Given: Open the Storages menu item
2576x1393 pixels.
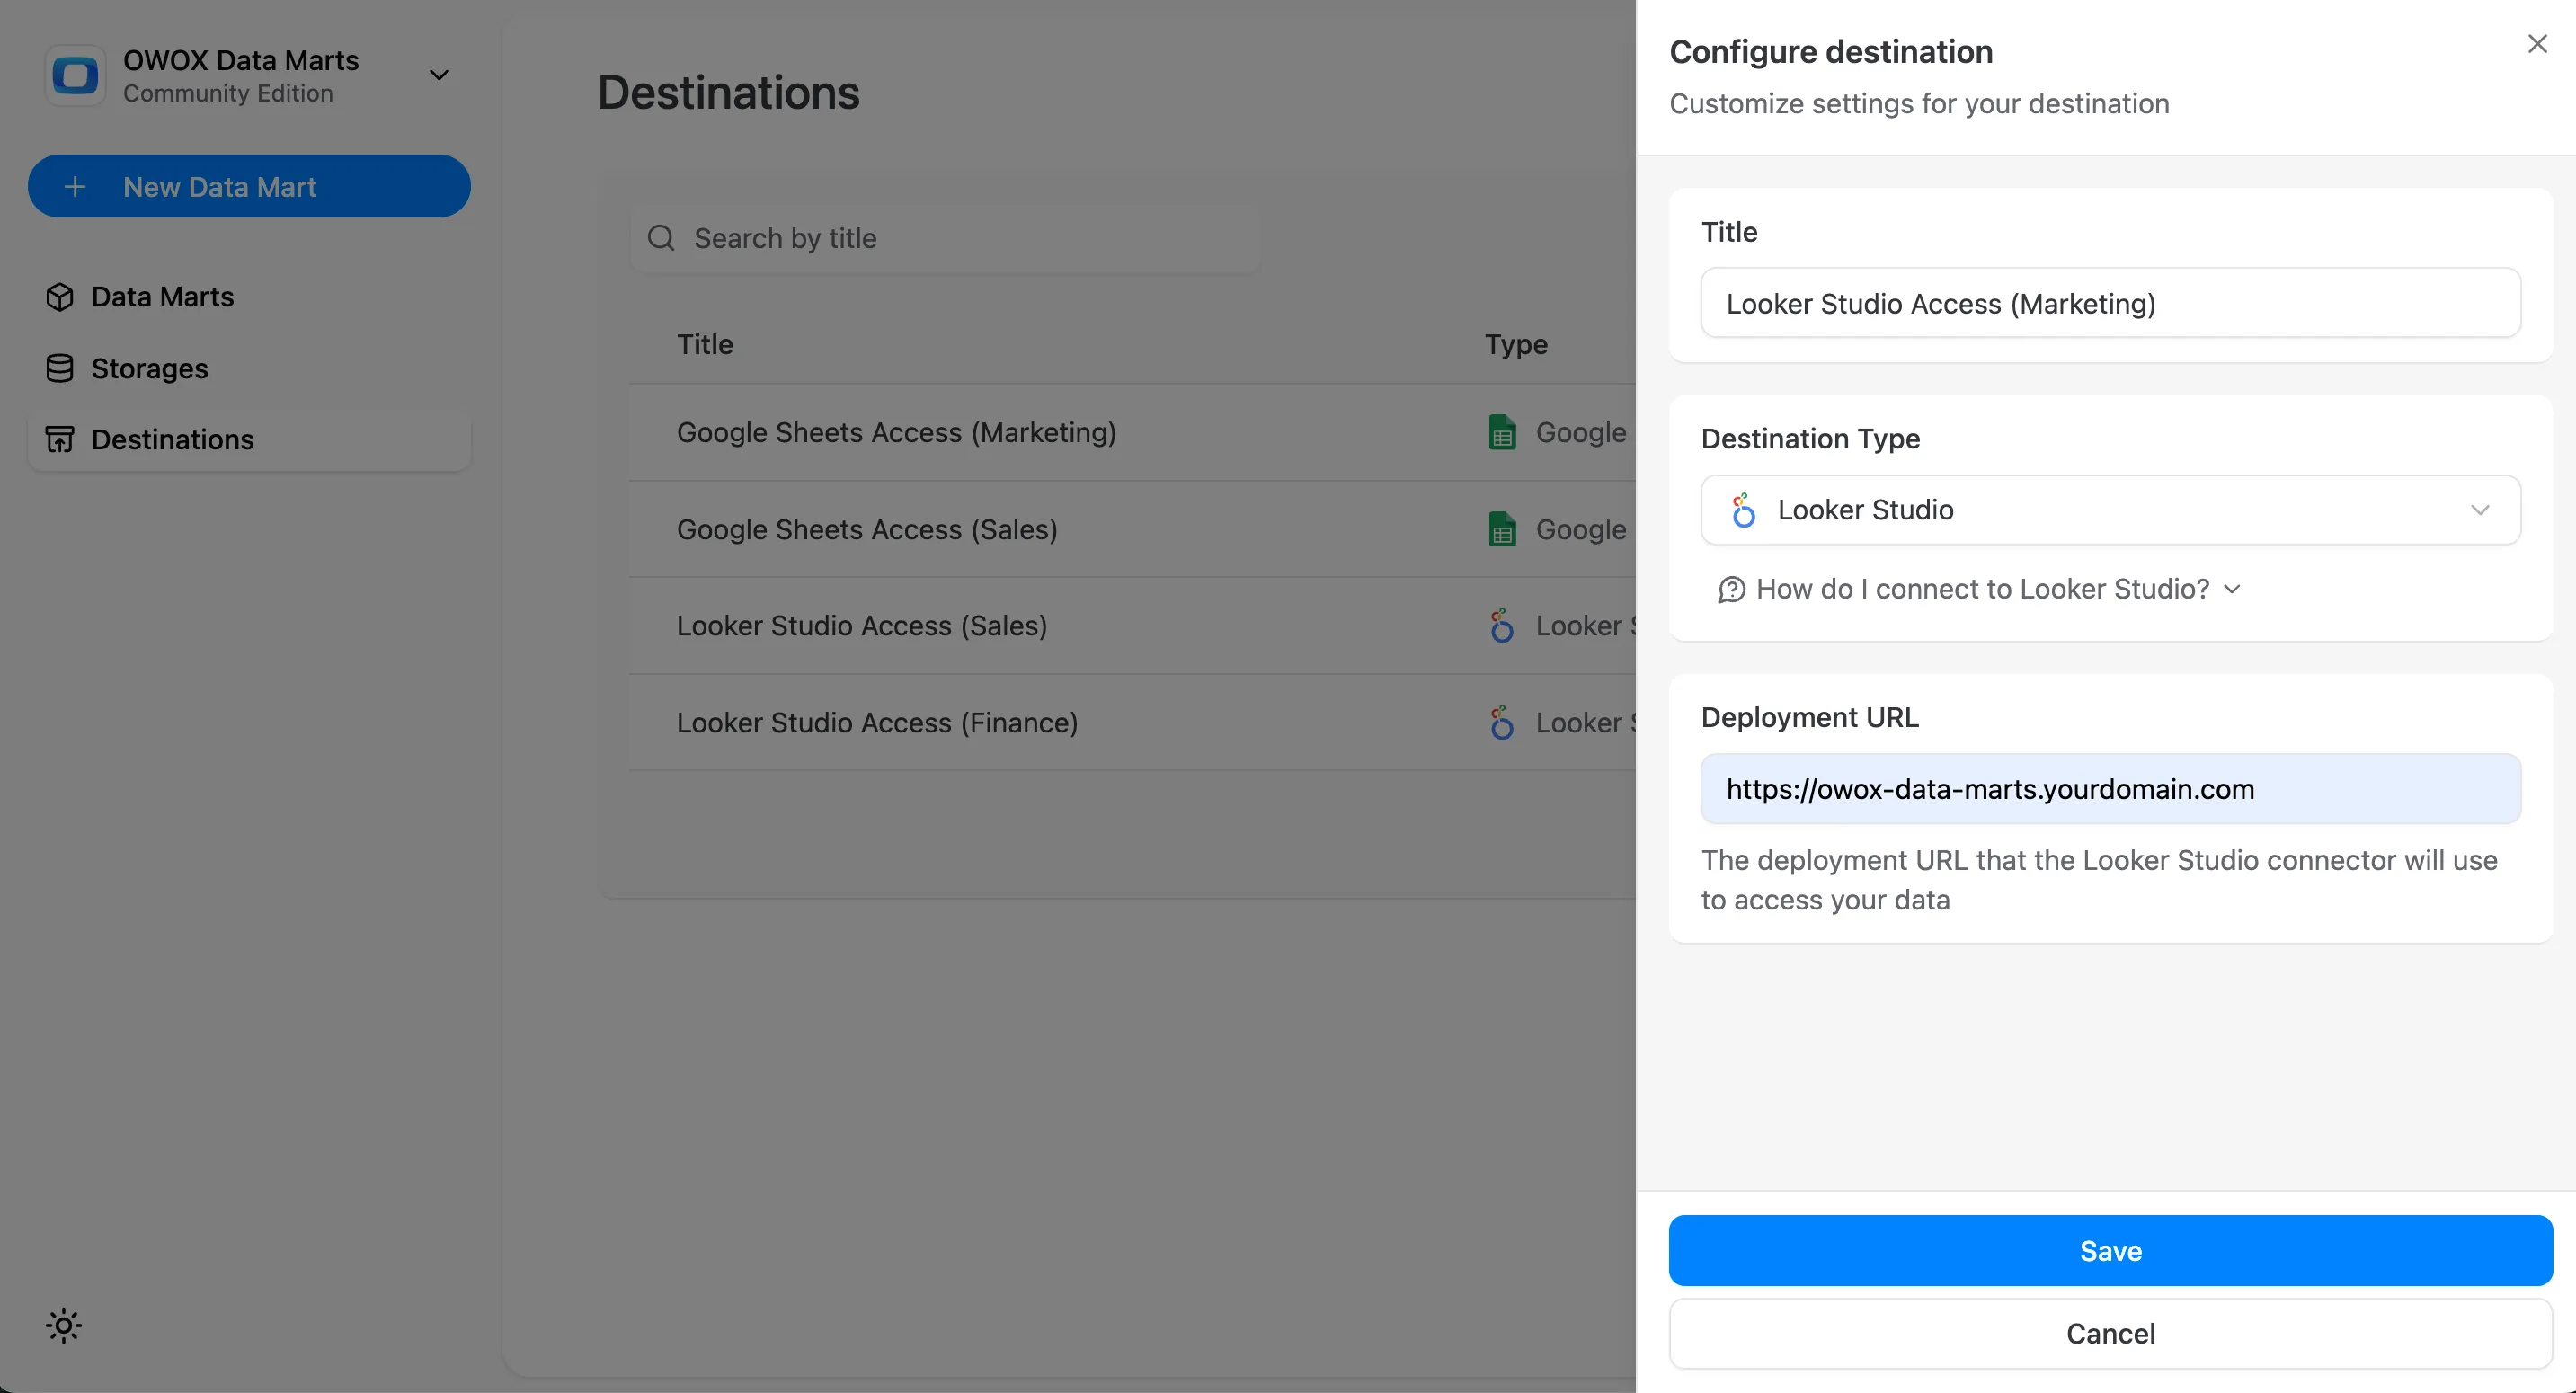Looking at the screenshot, I should pos(150,369).
